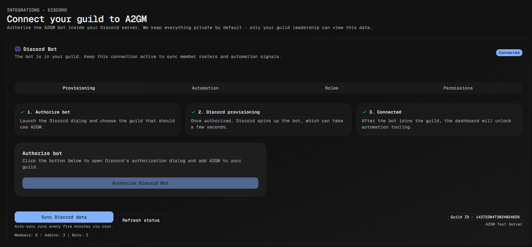Viewport: 532px width, 247px height.
Task: Switch to the Provisioning tab
Action: pos(79,88)
